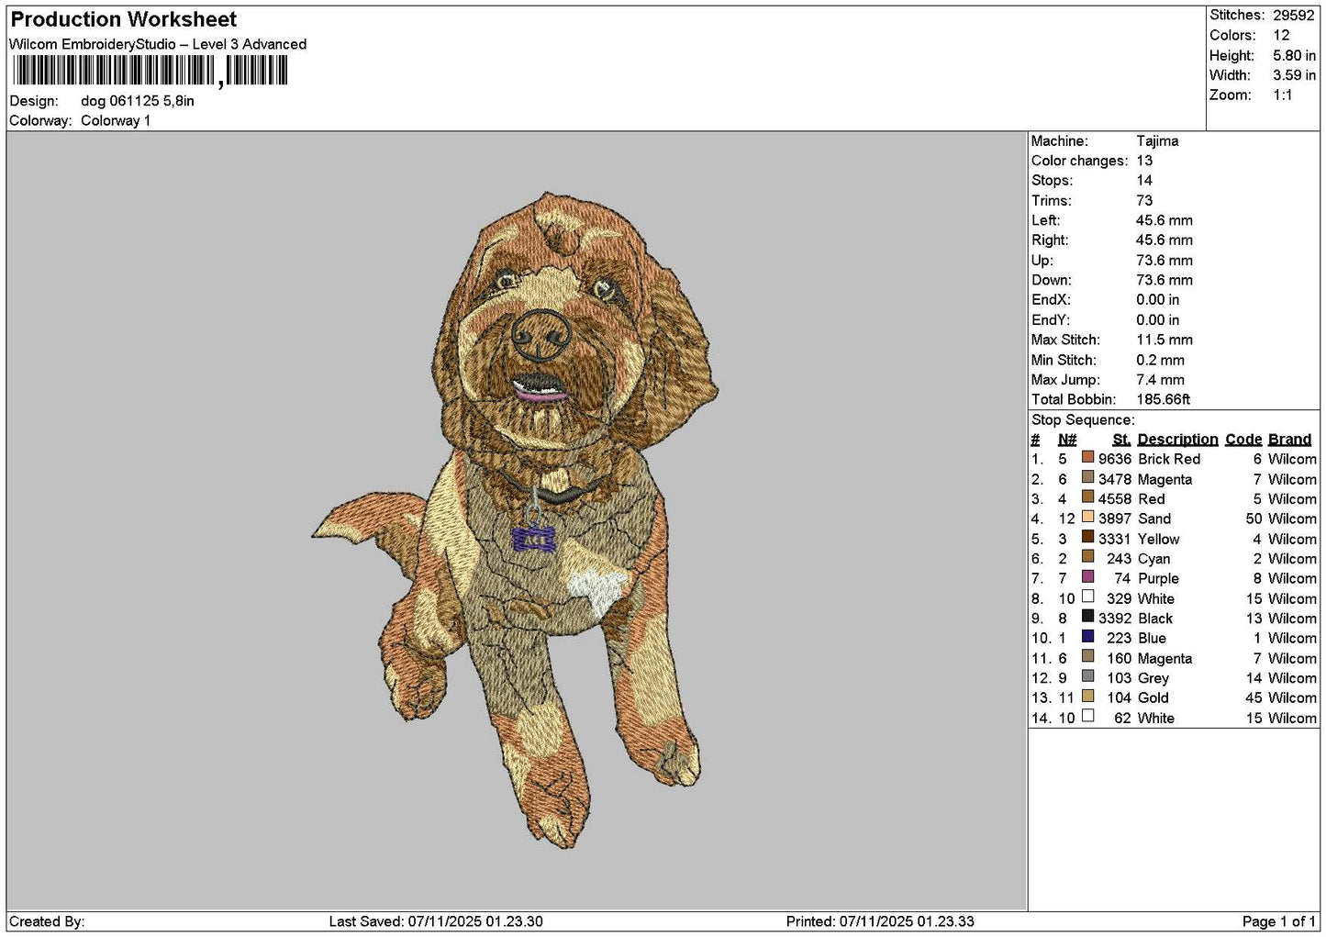The width and height of the screenshot is (1326, 937).
Task: Choose the Cyan thread swatch
Action: 1087,557
